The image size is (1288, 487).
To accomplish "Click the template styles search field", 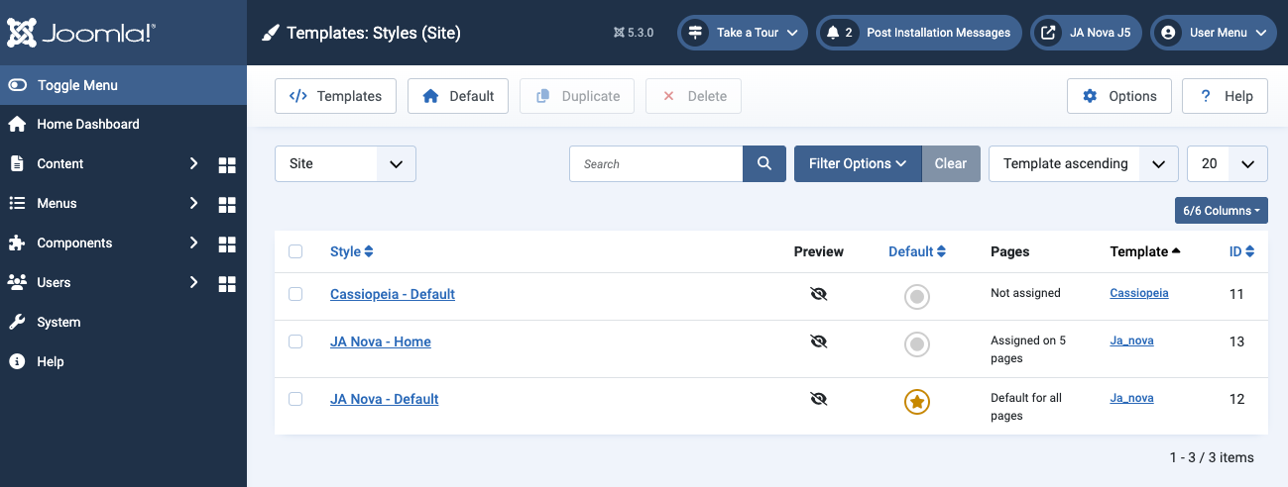I will pyautogui.click(x=655, y=164).
